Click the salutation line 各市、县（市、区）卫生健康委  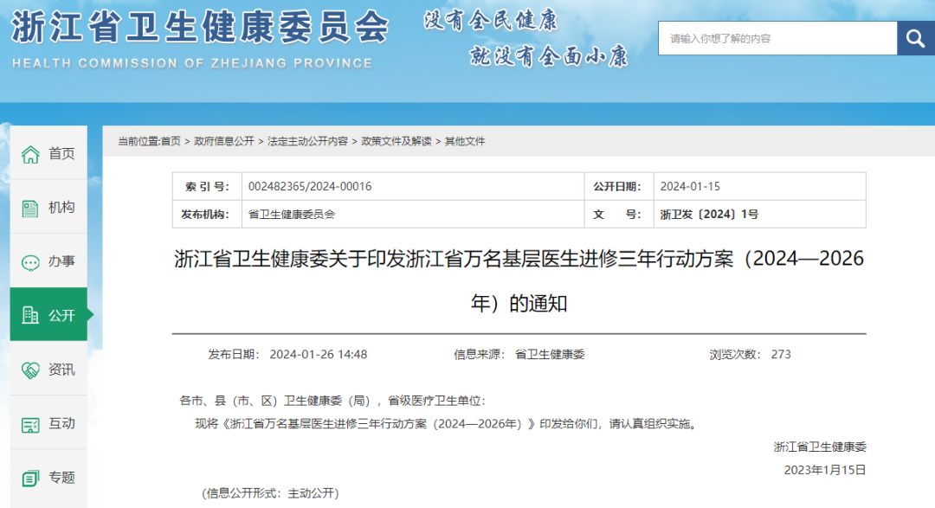pos(332,401)
